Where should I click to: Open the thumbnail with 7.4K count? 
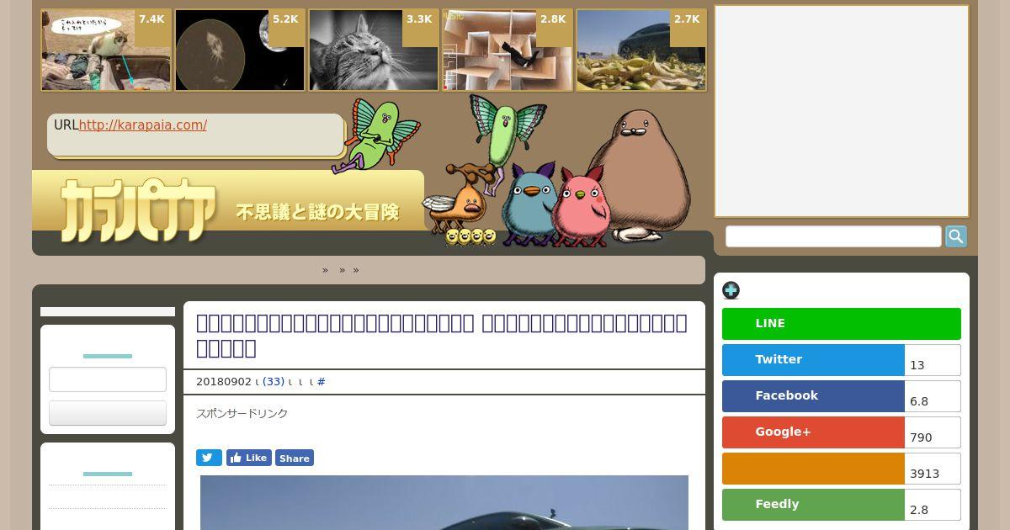(x=106, y=50)
